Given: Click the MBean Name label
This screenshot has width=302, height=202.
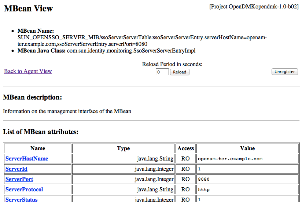Looking at the screenshot, I should 36,31.
